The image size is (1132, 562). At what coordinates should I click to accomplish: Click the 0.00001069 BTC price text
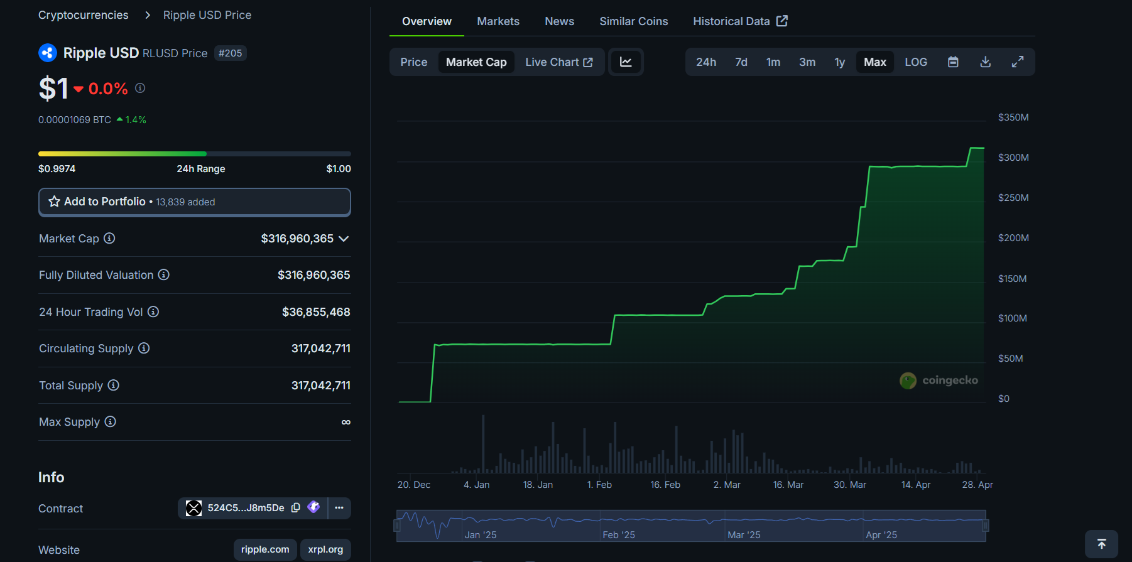tap(75, 119)
